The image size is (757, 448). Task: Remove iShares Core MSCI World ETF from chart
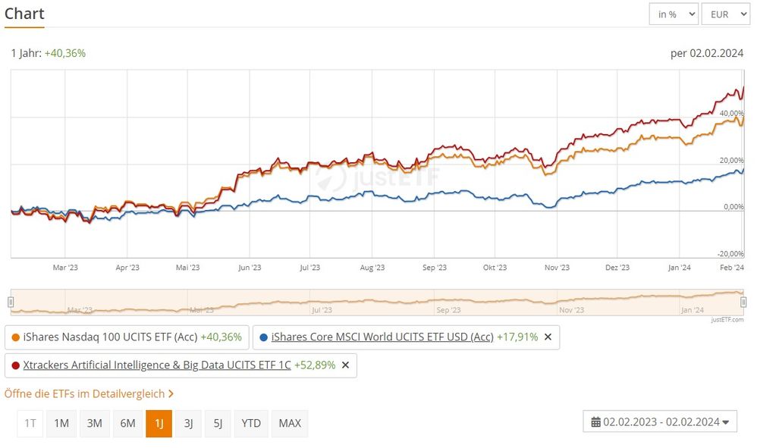click(548, 337)
